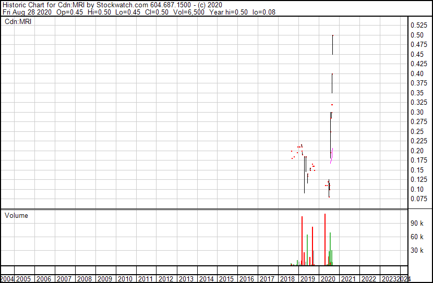Click the 2019 year label on time axis
This screenshot has width=433, height=283.
point(307,279)
